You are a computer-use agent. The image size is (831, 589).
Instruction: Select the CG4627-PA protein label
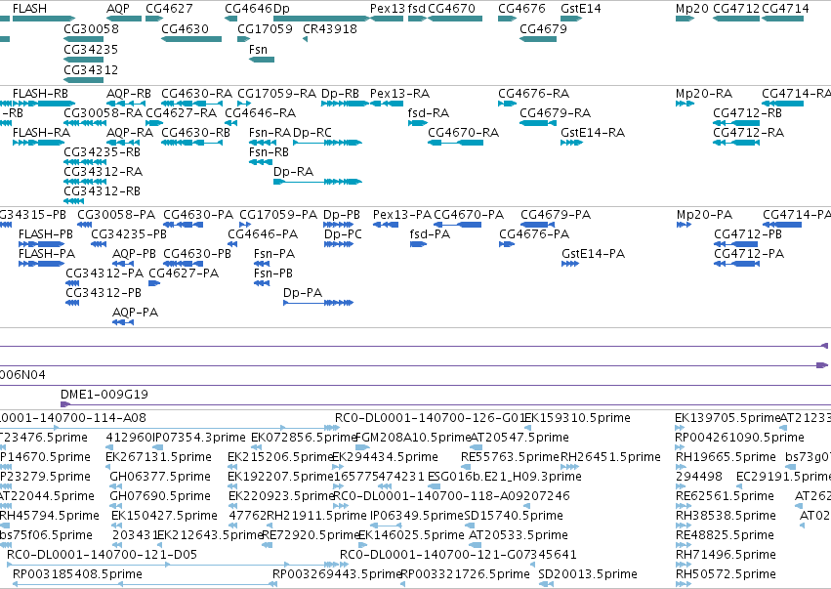(x=184, y=273)
